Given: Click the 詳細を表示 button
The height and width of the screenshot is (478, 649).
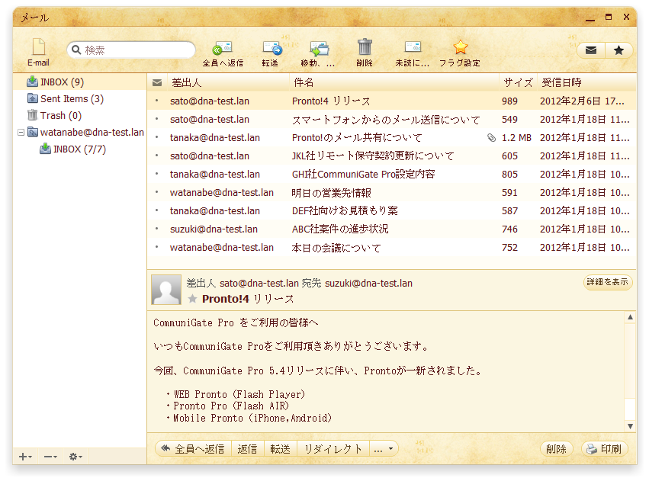Looking at the screenshot, I should (608, 282).
